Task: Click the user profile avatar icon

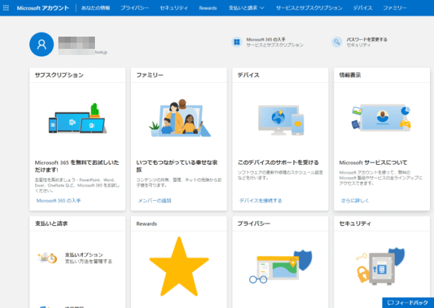Action: click(41, 44)
